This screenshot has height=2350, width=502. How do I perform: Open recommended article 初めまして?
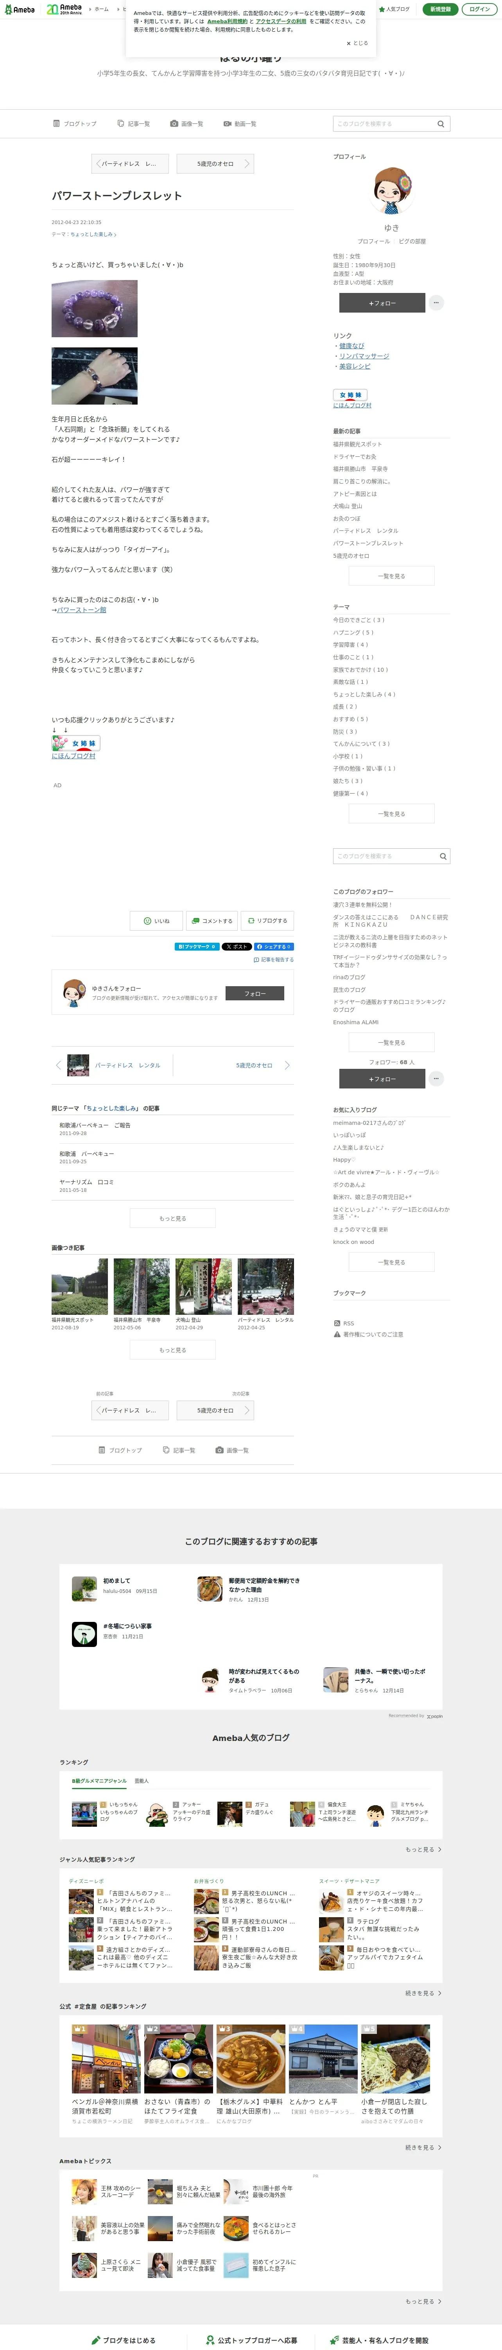coord(117,1581)
